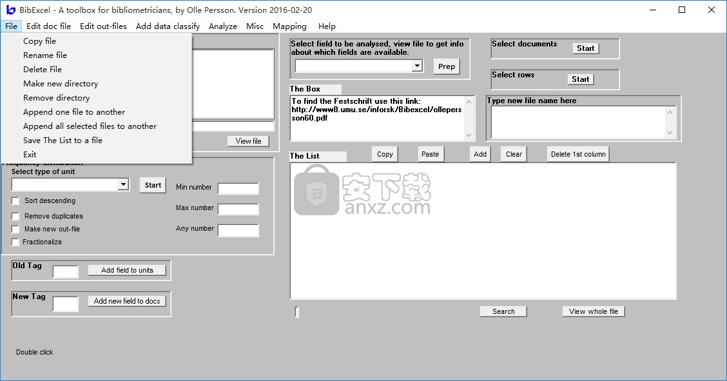
Task: Click the Copy button above The List
Action: coord(385,154)
